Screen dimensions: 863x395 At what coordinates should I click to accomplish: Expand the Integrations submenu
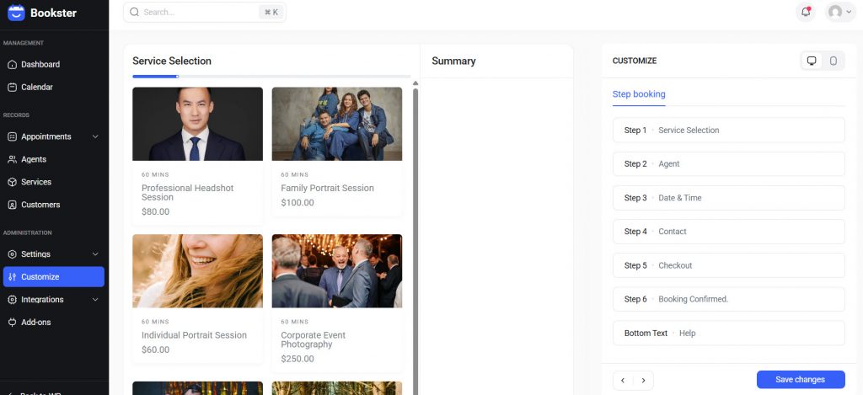(95, 299)
